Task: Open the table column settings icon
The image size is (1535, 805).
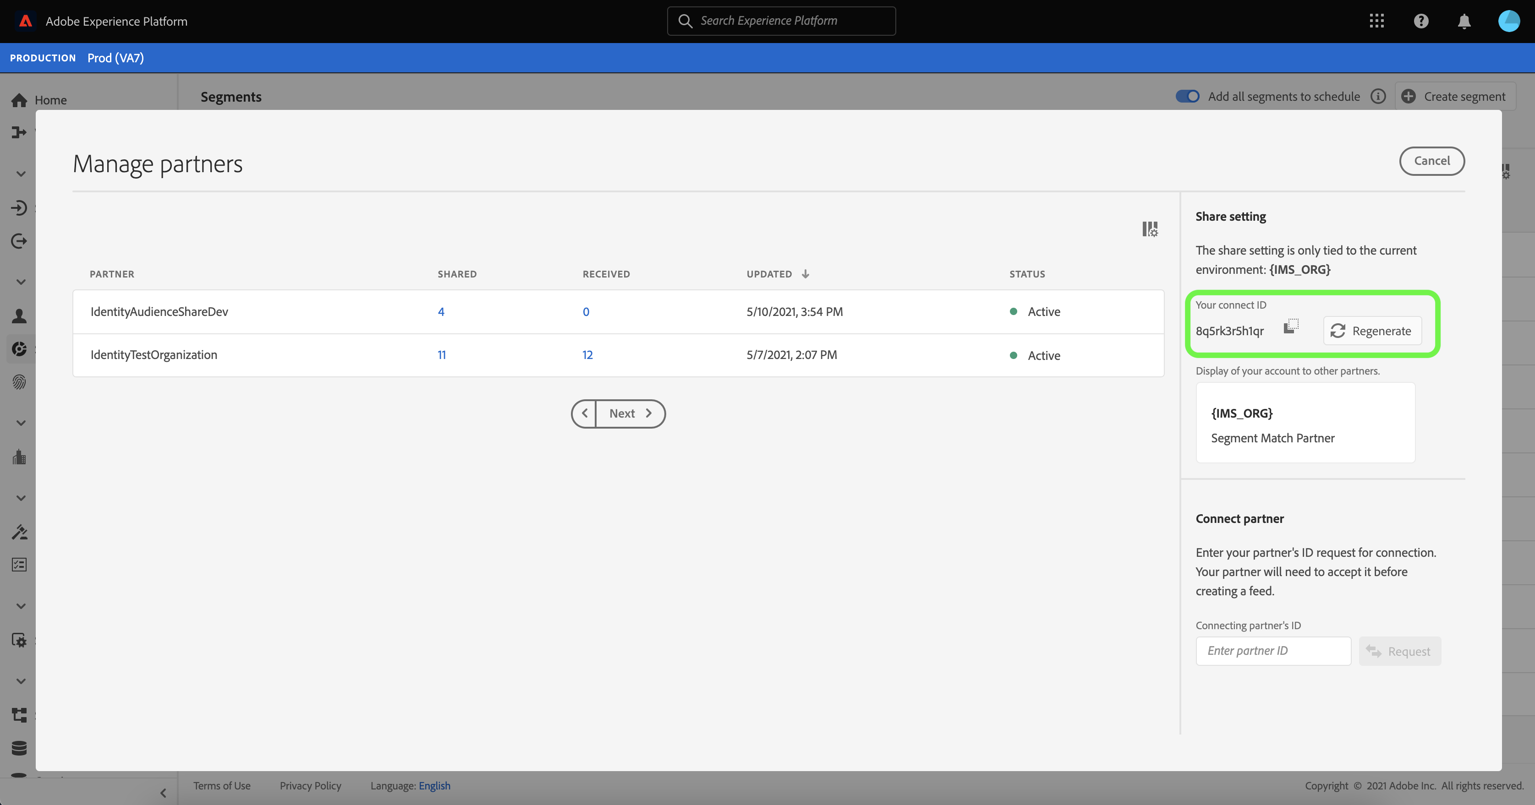Action: [x=1150, y=229]
